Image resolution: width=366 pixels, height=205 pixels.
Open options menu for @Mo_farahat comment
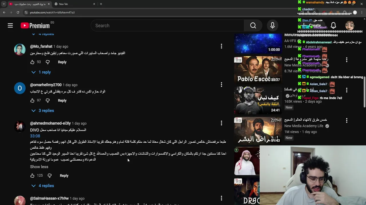coord(221,46)
